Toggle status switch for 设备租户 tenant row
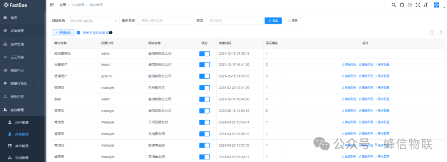Viewport: 447px width, 162px height. click(x=204, y=65)
